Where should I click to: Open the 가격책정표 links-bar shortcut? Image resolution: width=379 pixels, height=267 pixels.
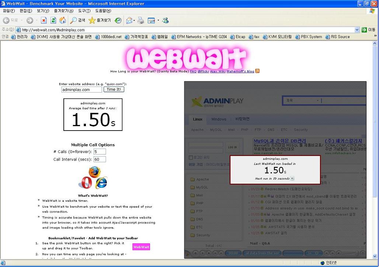136,37
